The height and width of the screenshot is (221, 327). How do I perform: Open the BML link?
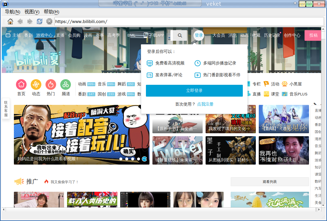pyautogui.click(x=131, y=35)
